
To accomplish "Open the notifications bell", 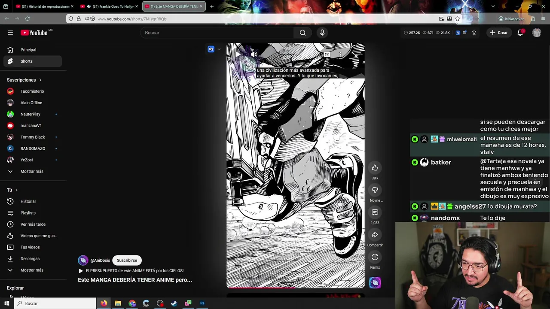I will (520, 33).
